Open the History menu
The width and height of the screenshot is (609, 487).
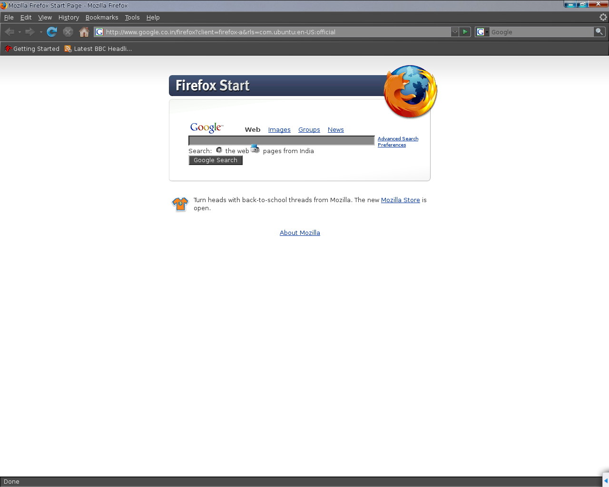pyautogui.click(x=69, y=17)
